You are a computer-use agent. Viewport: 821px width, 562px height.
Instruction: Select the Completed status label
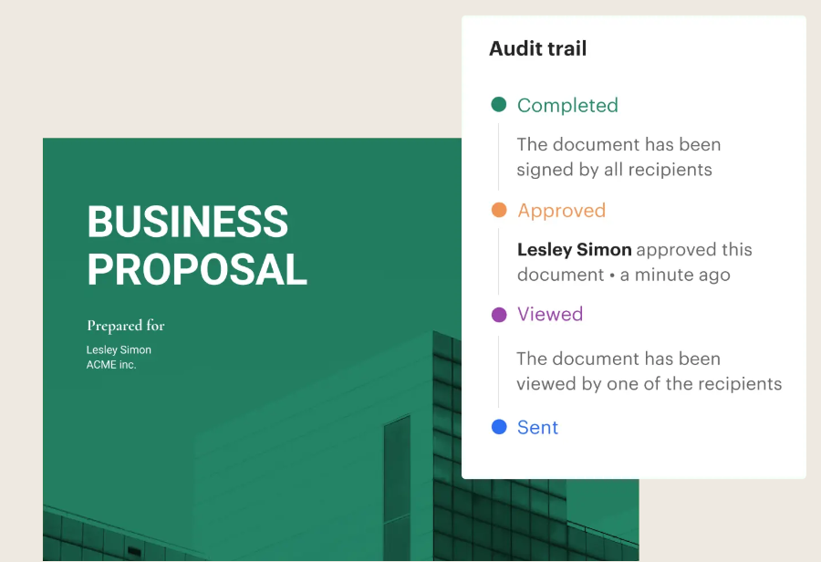coord(567,105)
